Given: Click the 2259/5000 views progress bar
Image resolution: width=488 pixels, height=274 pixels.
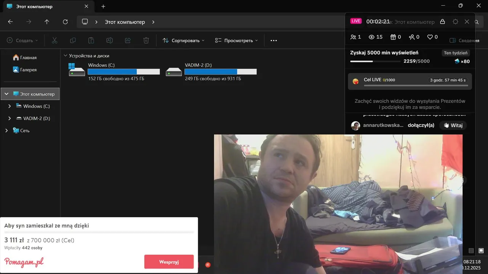Looking at the screenshot, I should pos(376,61).
